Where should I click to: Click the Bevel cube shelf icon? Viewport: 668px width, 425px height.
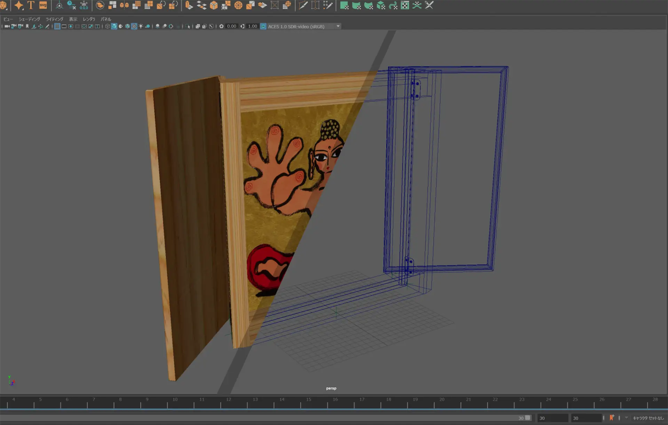[x=214, y=5]
